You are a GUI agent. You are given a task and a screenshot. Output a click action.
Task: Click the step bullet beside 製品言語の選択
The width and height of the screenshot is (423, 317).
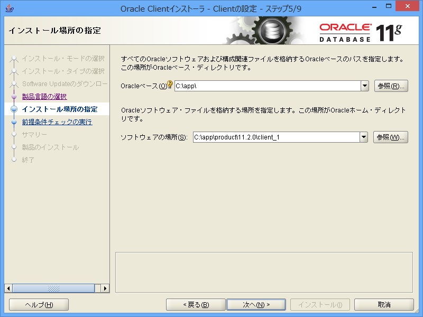pos(15,97)
